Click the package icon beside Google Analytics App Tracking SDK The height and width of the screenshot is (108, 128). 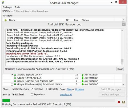pyautogui.click(x=15, y=81)
